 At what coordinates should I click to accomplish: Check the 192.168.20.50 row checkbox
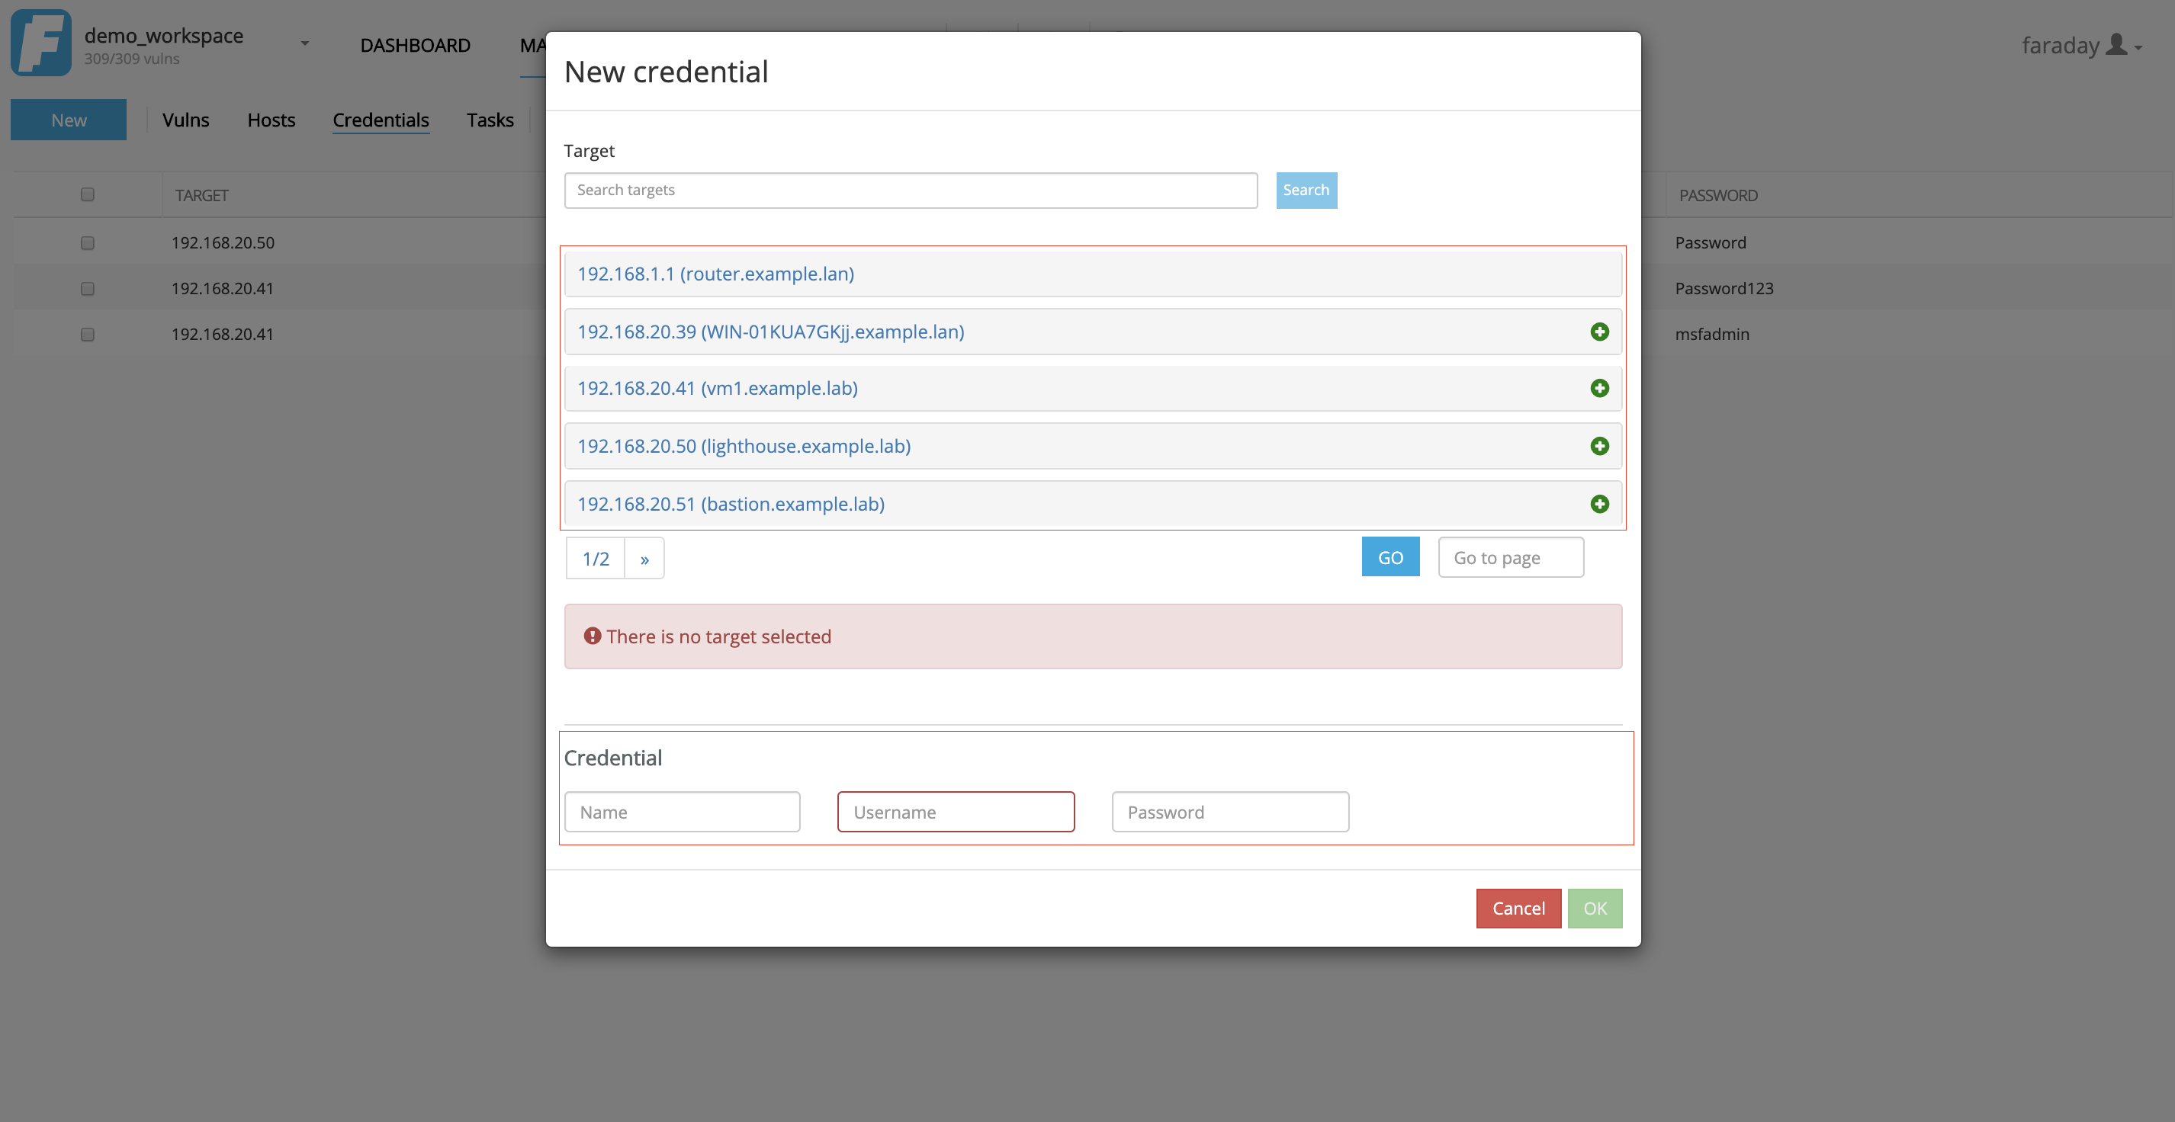[87, 243]
